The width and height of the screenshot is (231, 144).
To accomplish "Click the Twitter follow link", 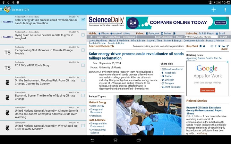I will tap(166, 34).
